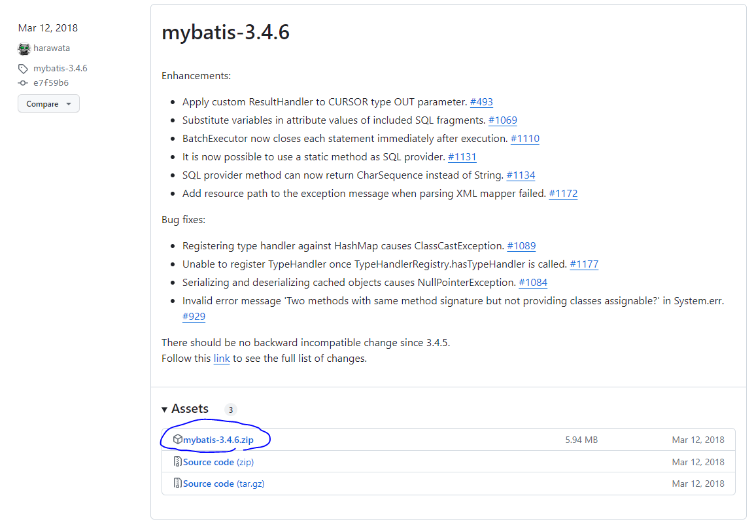Download Source code (zip)

pos(218,462)
